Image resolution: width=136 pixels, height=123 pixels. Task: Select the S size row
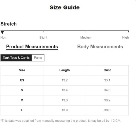click(64, 90)
